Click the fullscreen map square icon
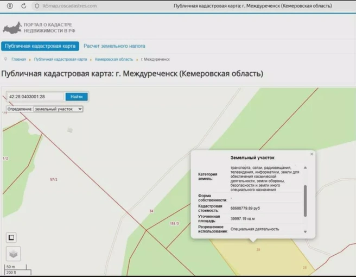Screen dimensions: 356x277 [x=11, y=238]
